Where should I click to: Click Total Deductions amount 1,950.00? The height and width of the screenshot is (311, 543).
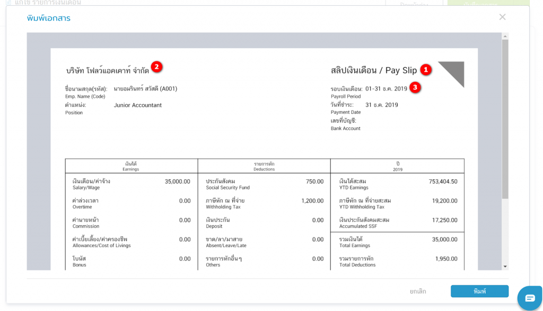(446, 259)
